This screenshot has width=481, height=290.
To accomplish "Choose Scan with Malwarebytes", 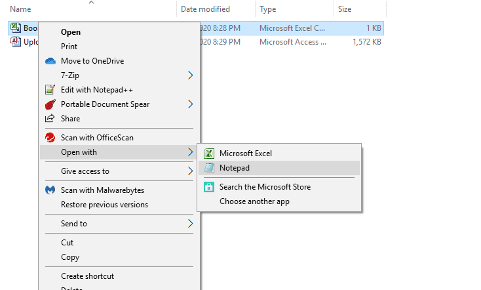I will 120,190.
